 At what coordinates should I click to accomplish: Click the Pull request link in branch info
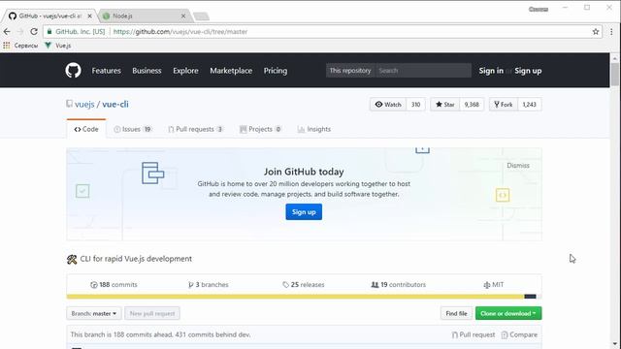tap(474, 334)
